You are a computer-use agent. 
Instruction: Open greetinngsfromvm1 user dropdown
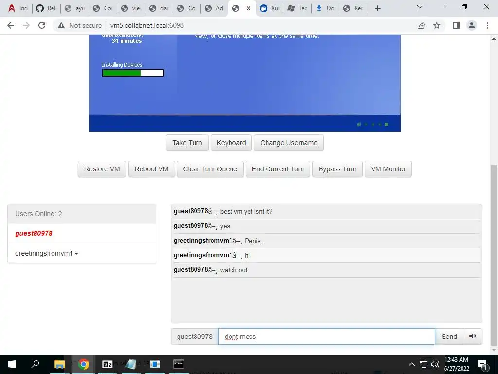click(47, 253)
